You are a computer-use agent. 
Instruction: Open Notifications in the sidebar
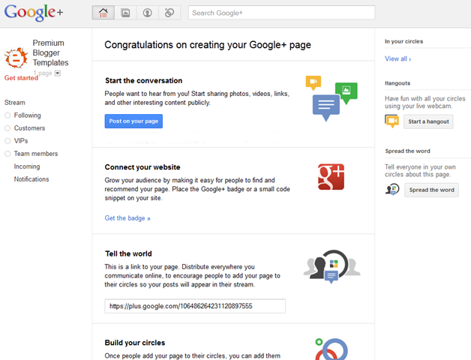coord(31,179)
